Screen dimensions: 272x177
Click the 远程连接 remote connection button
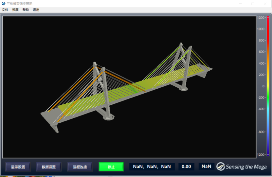tap(80, 167)
